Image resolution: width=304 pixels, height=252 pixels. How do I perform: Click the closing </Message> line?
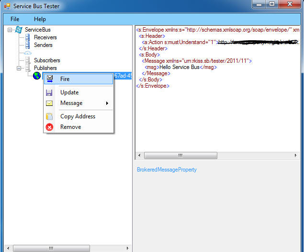click(156, 73)
